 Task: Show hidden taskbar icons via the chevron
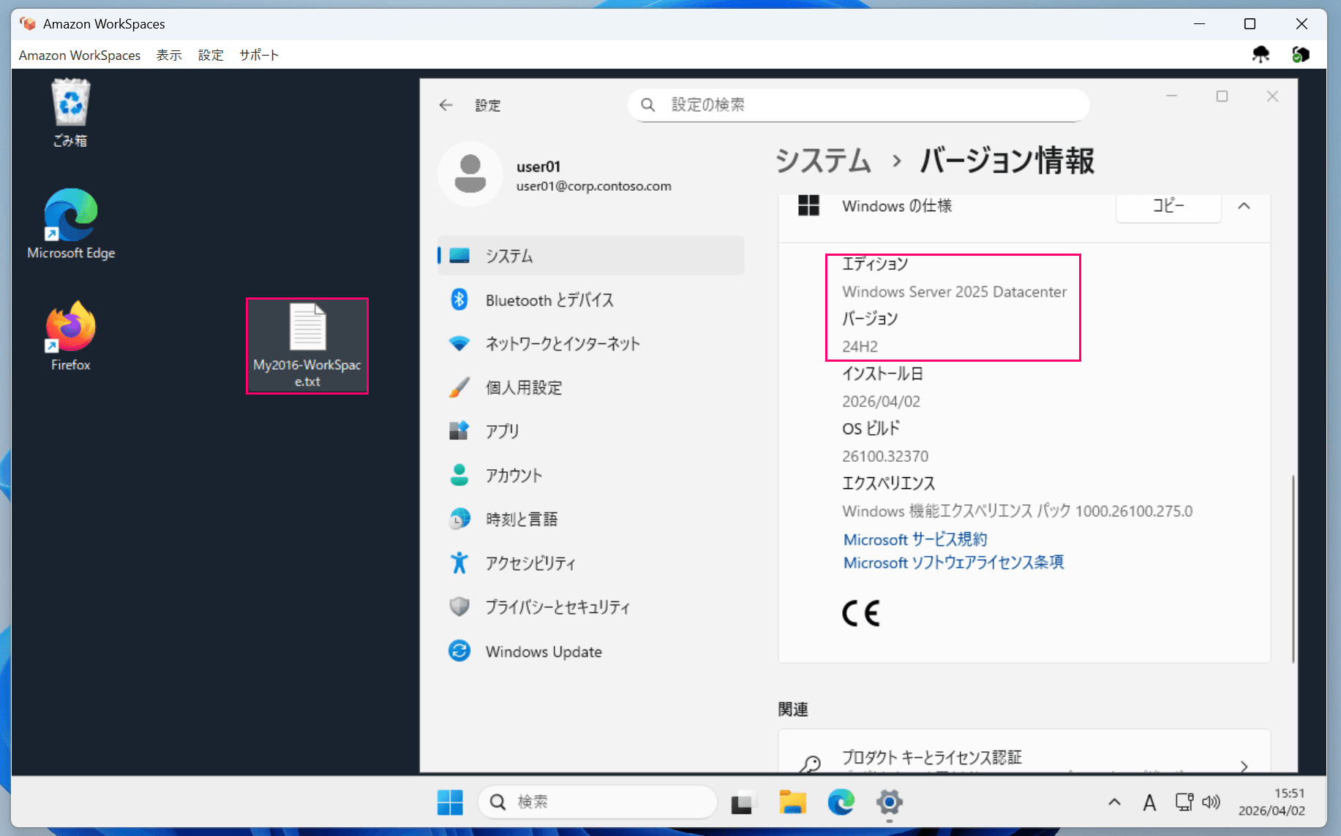point(1113,802)
